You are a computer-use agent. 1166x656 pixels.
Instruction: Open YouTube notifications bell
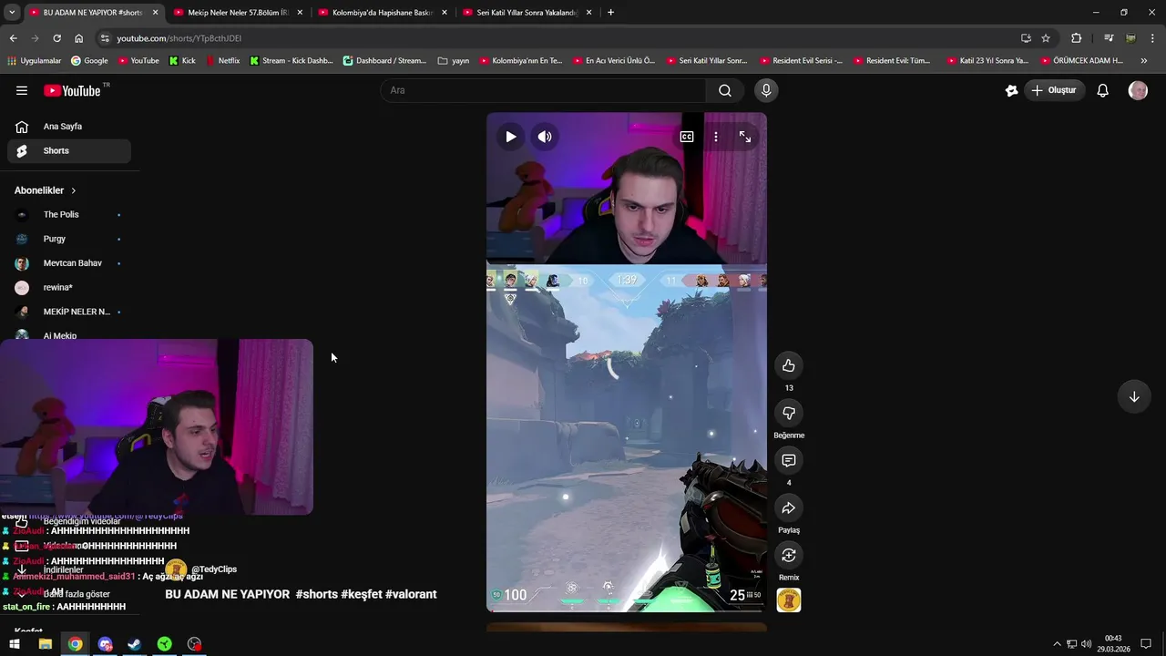(x=1102, y=90)
